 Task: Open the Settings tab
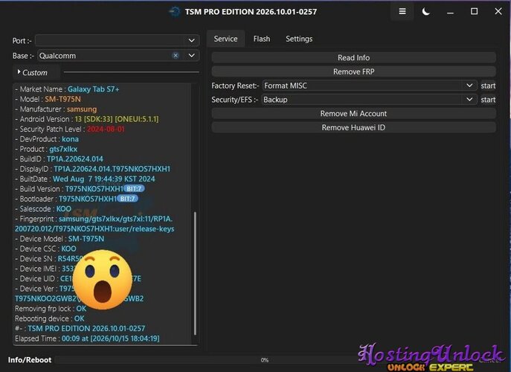[x=299, y=39]
